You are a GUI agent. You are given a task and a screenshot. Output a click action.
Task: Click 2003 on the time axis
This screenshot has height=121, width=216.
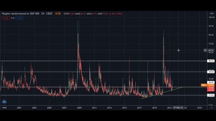34,108
